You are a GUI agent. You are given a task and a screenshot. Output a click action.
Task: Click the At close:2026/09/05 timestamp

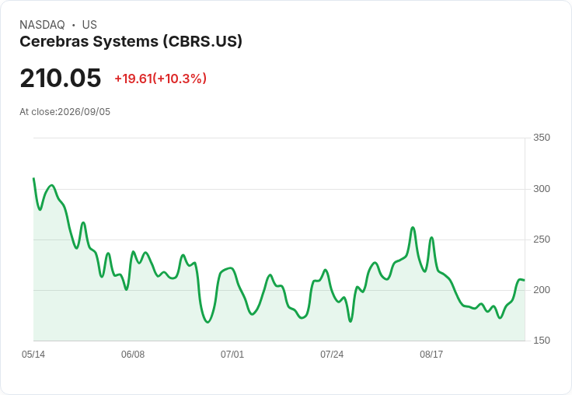[x=65, y=112]
